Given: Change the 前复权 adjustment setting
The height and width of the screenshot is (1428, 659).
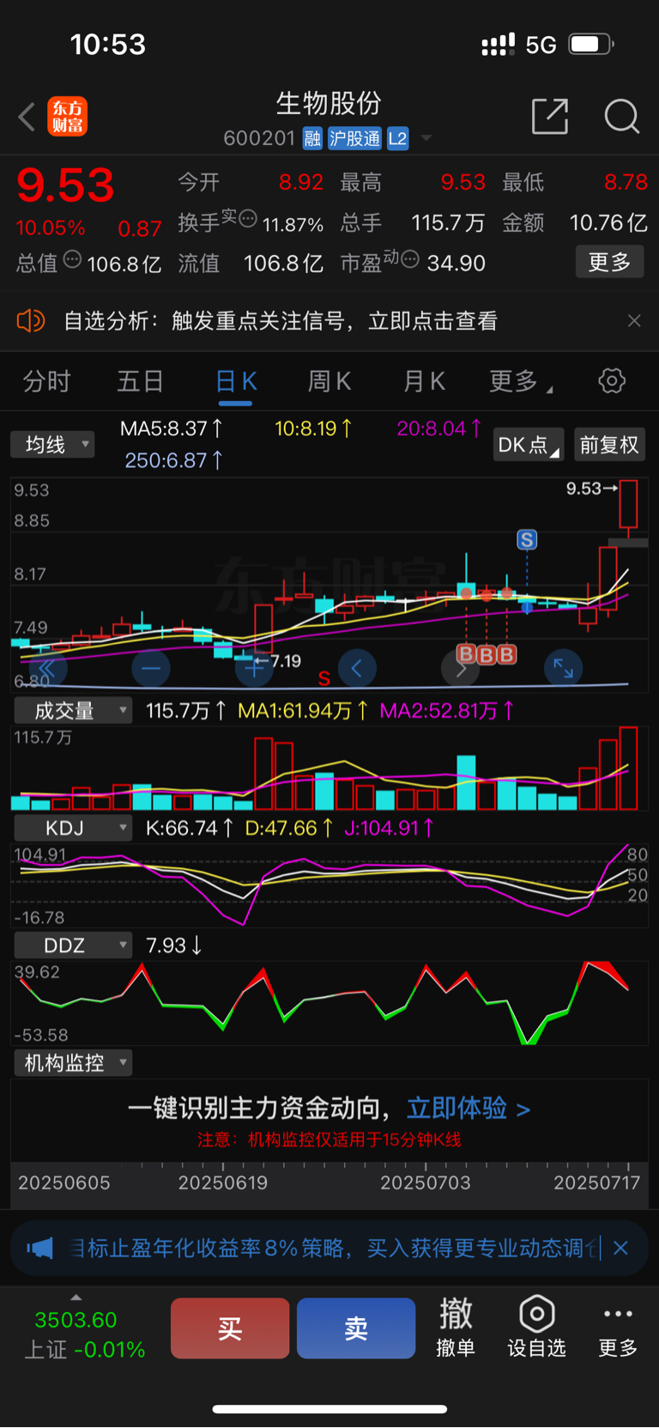Looking at the screenshot, I should pyautogui.click(x=609, y=445).
